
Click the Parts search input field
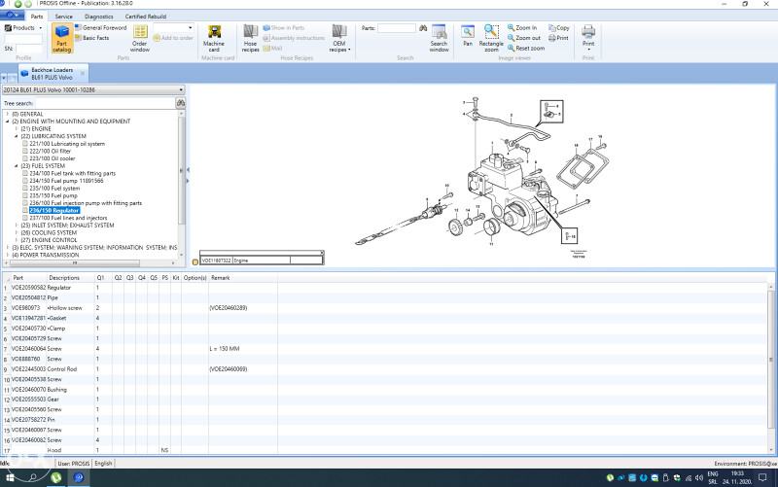[396, 28]
